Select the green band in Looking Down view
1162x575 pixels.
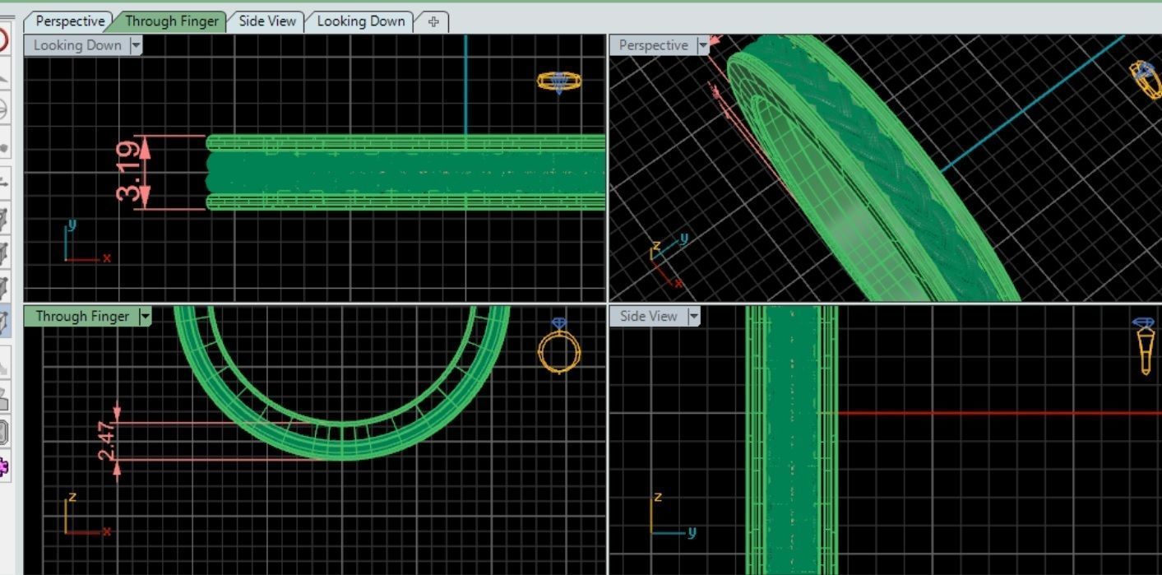[x=405, y=172]
